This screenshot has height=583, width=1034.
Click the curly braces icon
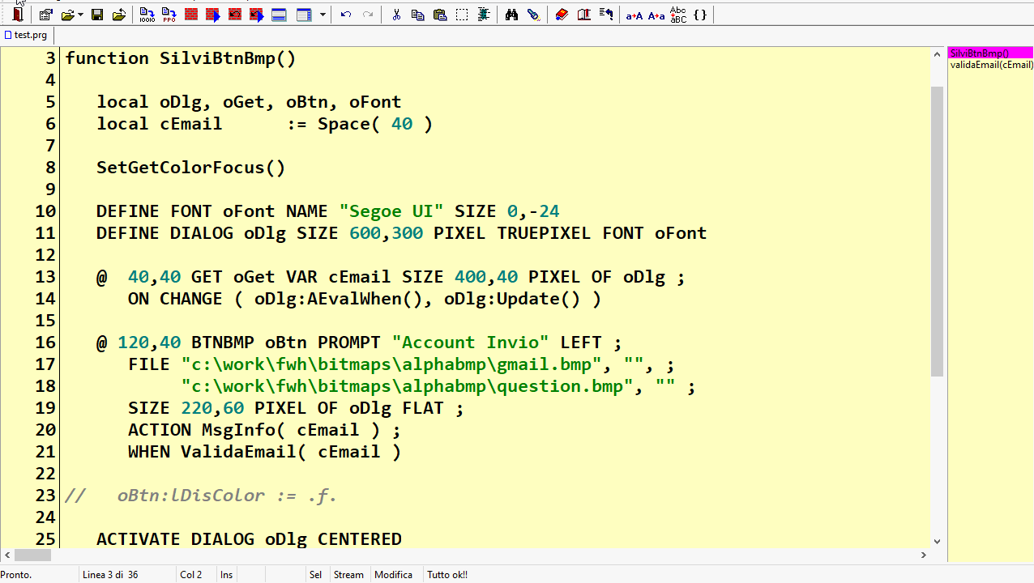700,15
